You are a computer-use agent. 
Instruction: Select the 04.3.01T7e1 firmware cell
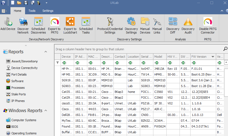[203, 126]
